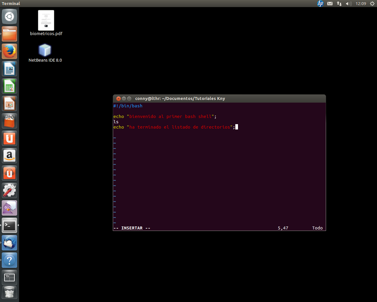Open the network connections indicator menu
377x302 pixels.
pyautogui.click(x=339, y=4)
